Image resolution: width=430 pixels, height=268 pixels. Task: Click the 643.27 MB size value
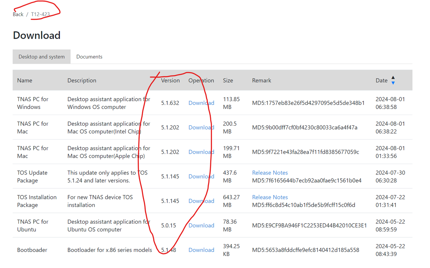click(x=231, y=201)
